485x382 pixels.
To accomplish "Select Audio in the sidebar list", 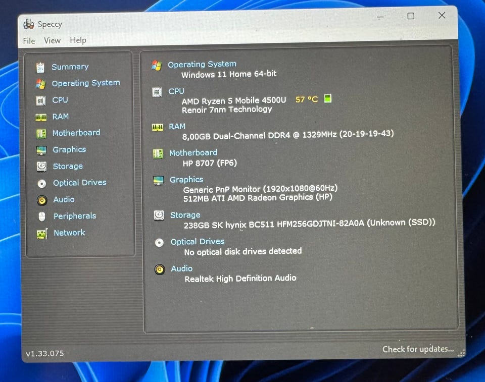I will coord(64,199).
